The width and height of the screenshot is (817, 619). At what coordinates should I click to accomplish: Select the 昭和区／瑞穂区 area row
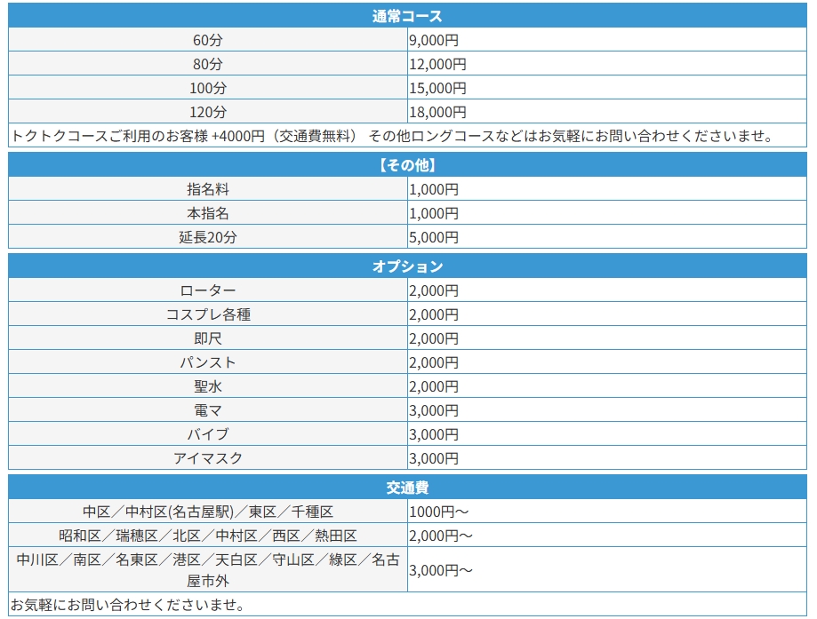pos(208,536)
